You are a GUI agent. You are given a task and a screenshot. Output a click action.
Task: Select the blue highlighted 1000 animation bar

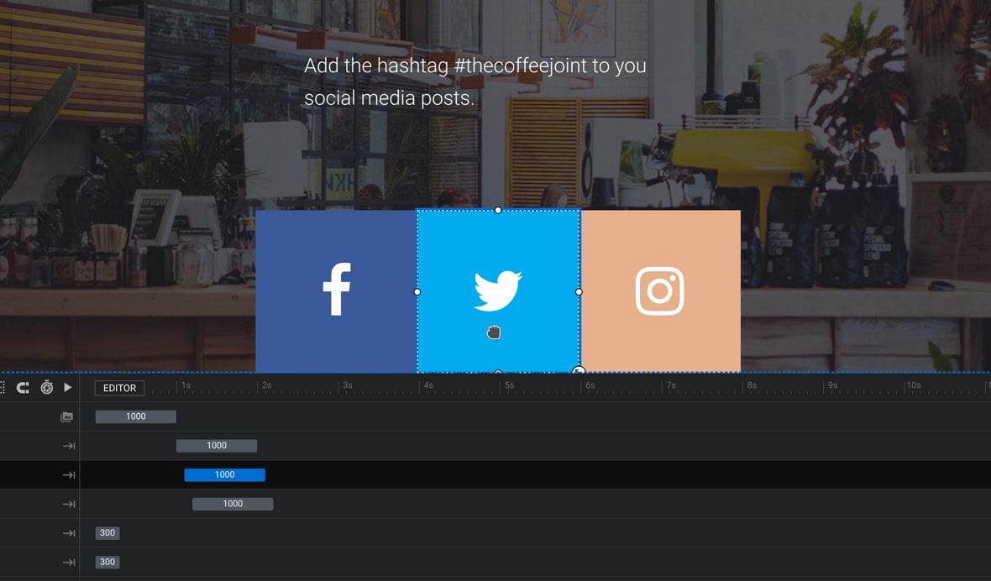pos(224,475)
